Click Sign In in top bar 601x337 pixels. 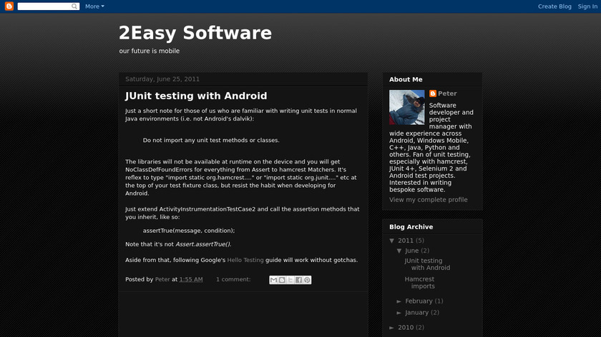point(587,6)
